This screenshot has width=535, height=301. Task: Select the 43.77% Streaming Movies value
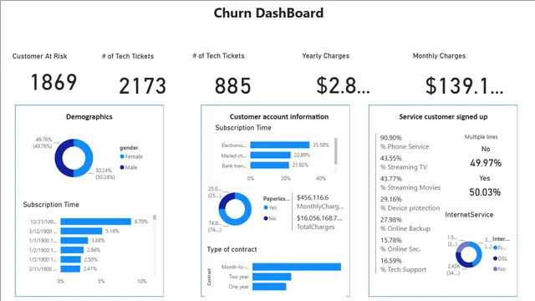point(391,179)
